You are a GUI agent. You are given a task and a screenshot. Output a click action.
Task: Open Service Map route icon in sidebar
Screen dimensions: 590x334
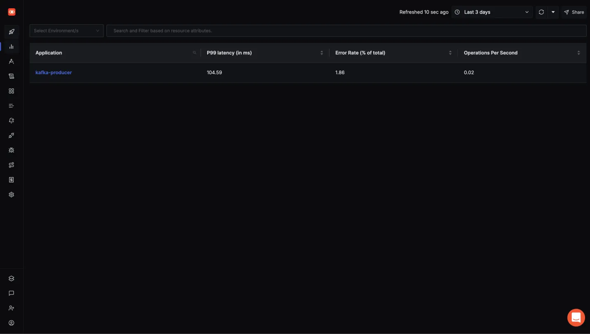[x=12, y=165]
